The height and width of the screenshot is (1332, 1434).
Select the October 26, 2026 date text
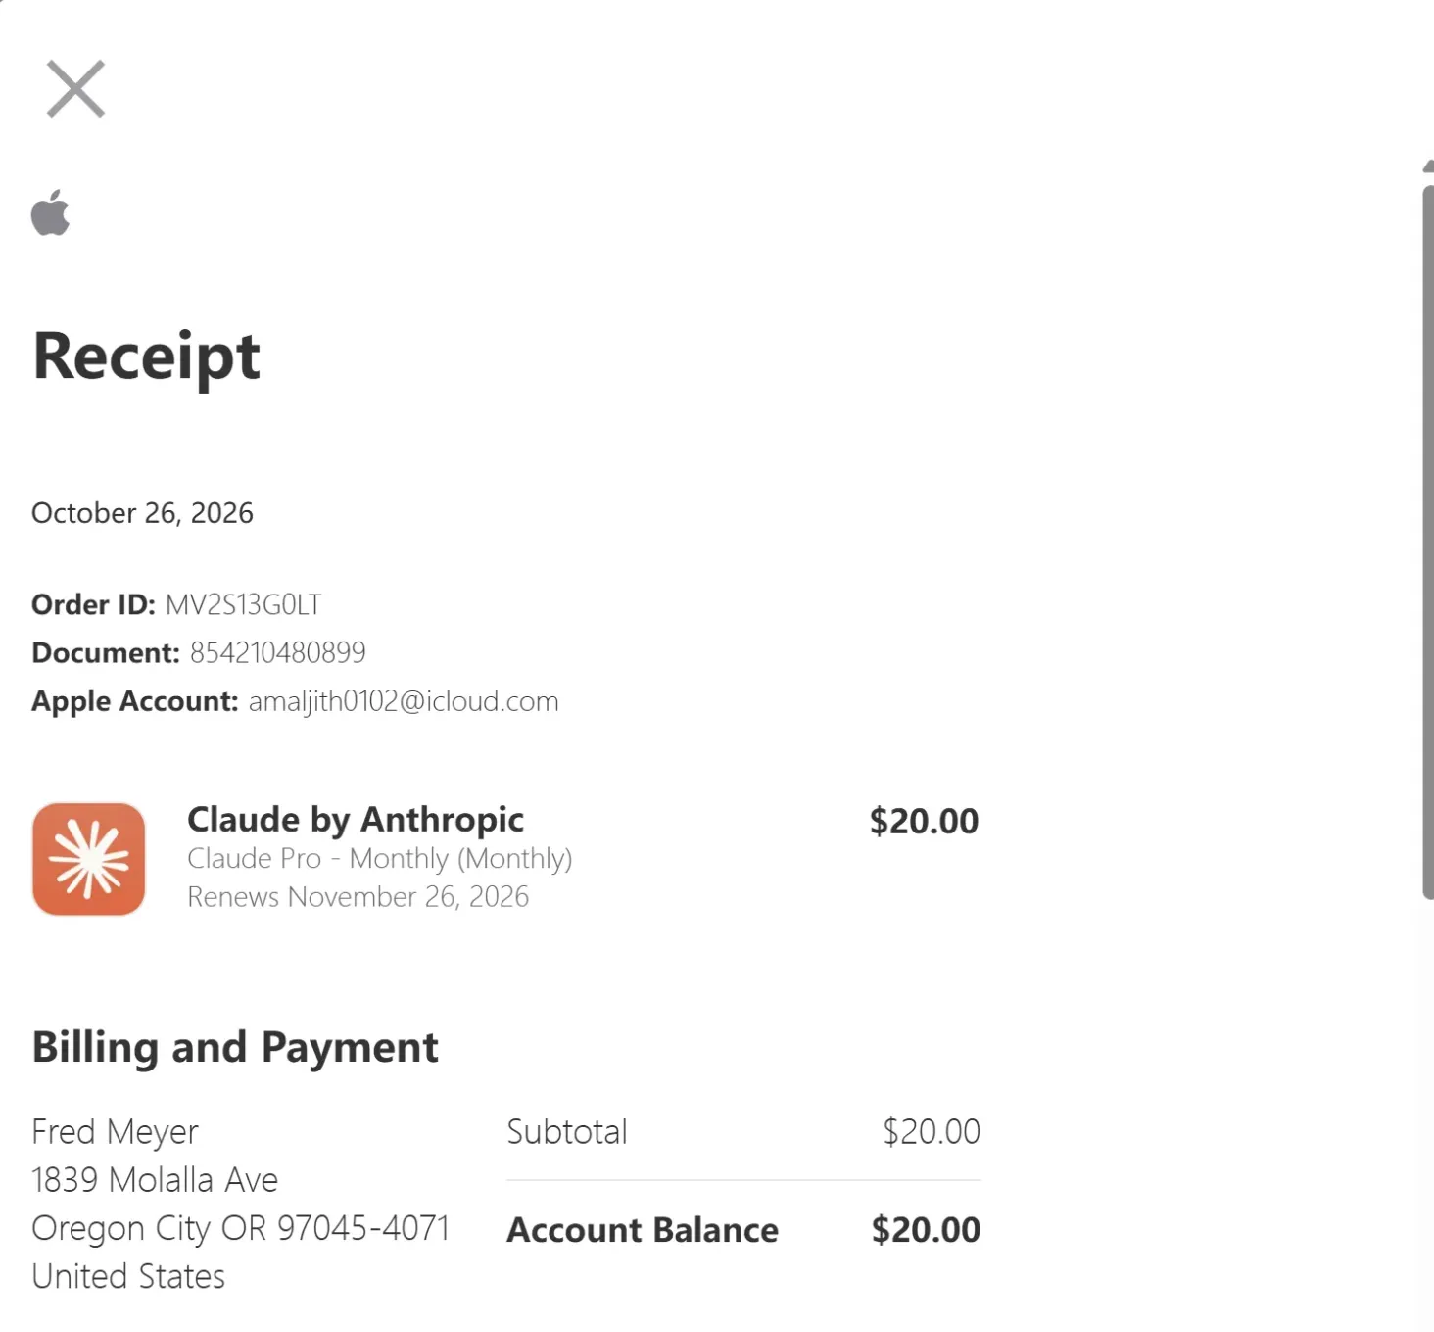(142, 513)
